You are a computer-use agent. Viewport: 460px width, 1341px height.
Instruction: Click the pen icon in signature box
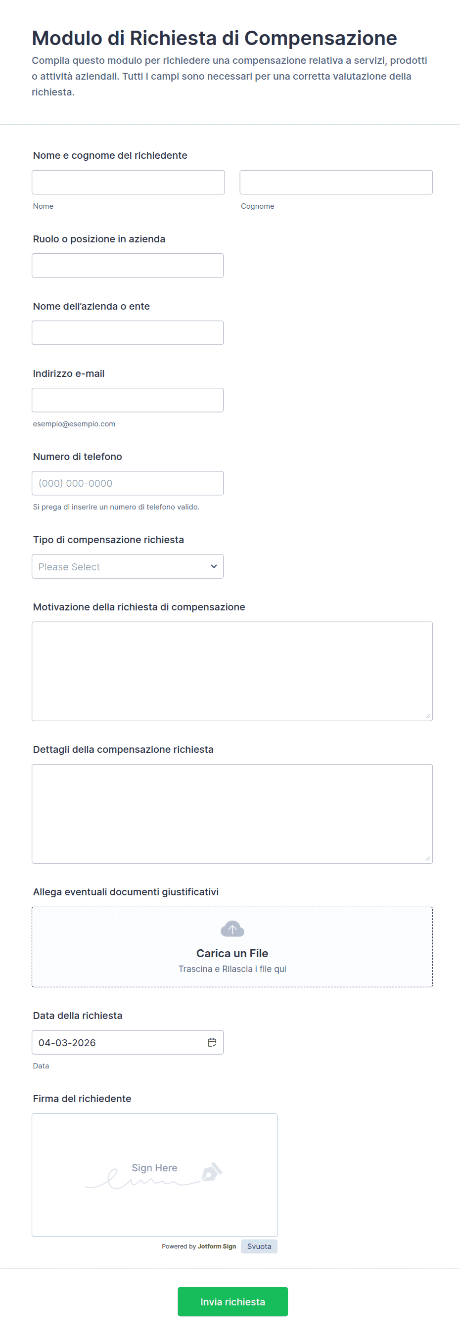pyautogui.click(x=211, y=1172)
